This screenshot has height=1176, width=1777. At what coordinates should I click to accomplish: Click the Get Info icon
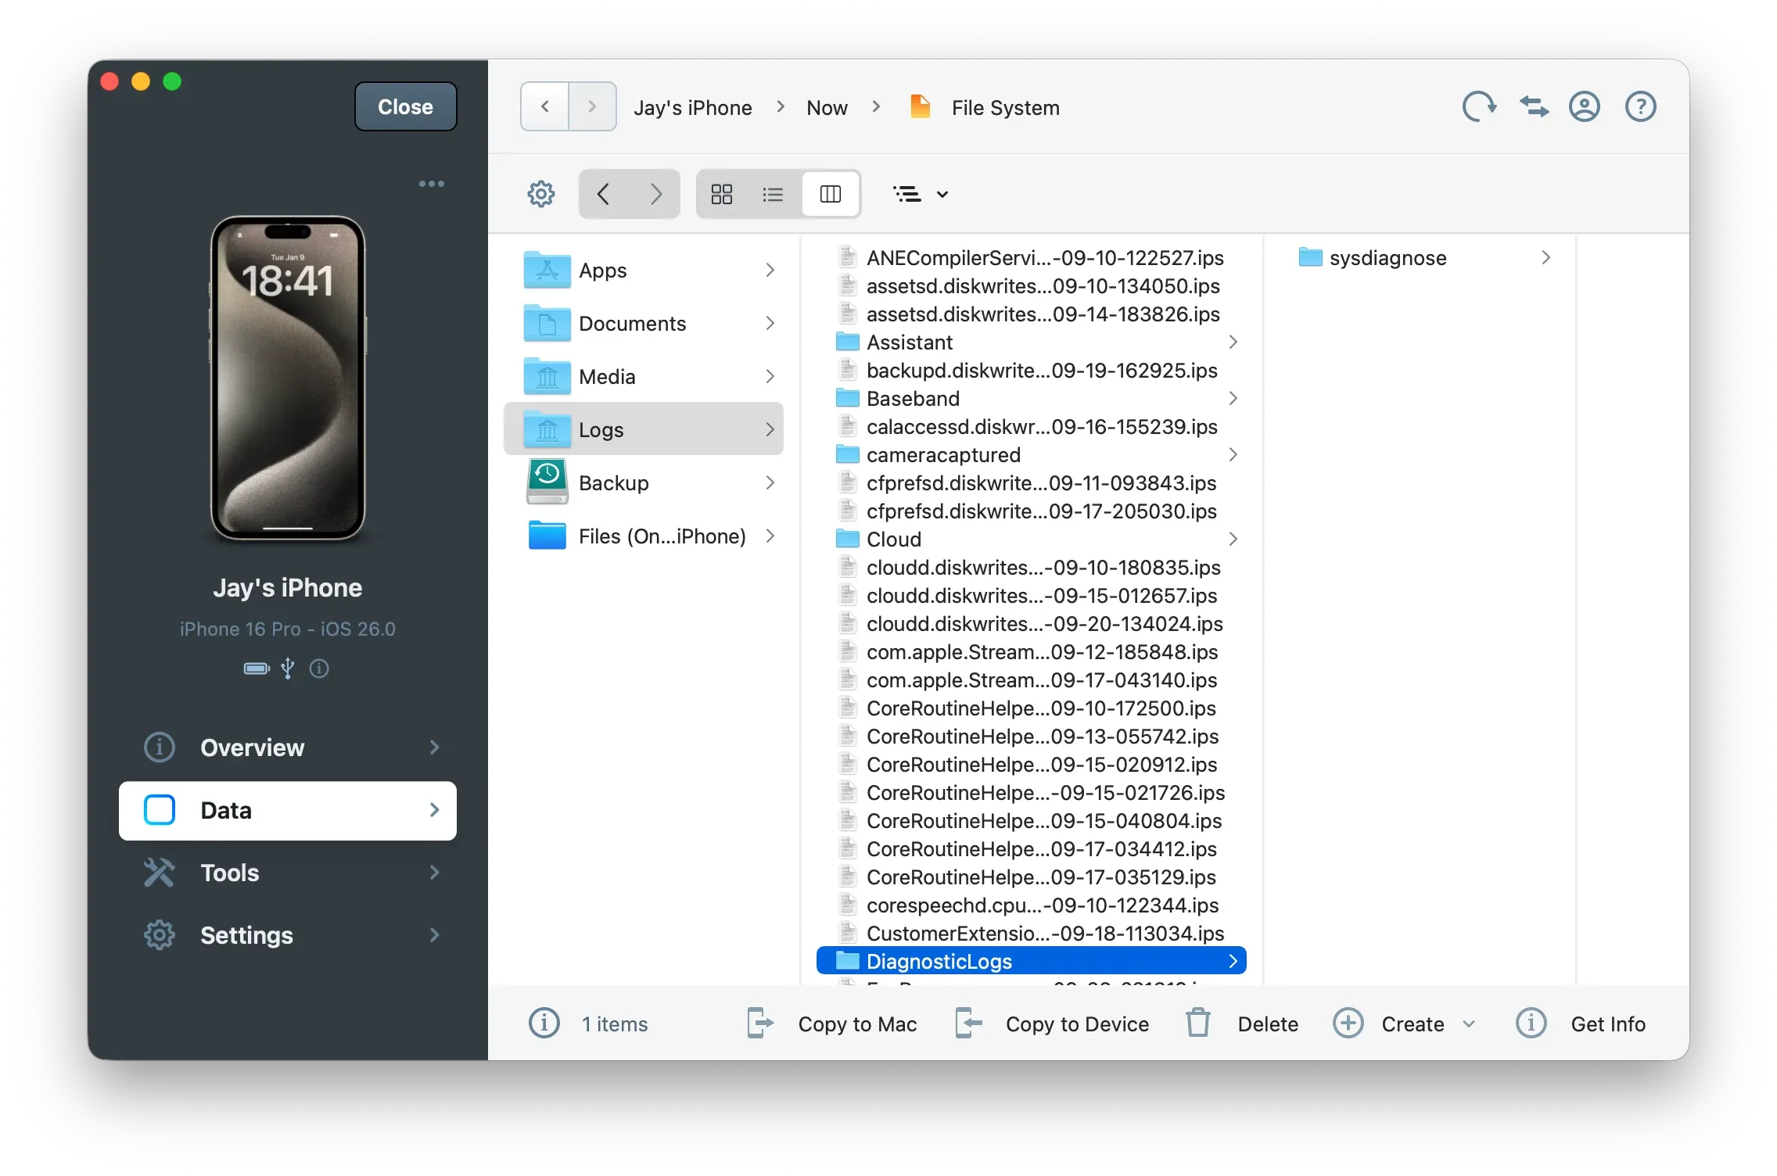coord(1531,1023)
